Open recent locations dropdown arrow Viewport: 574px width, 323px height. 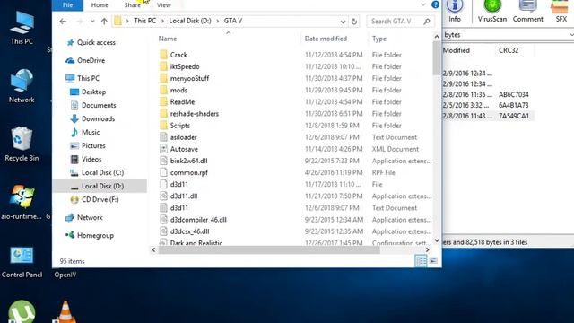click(x=92, y=22)
